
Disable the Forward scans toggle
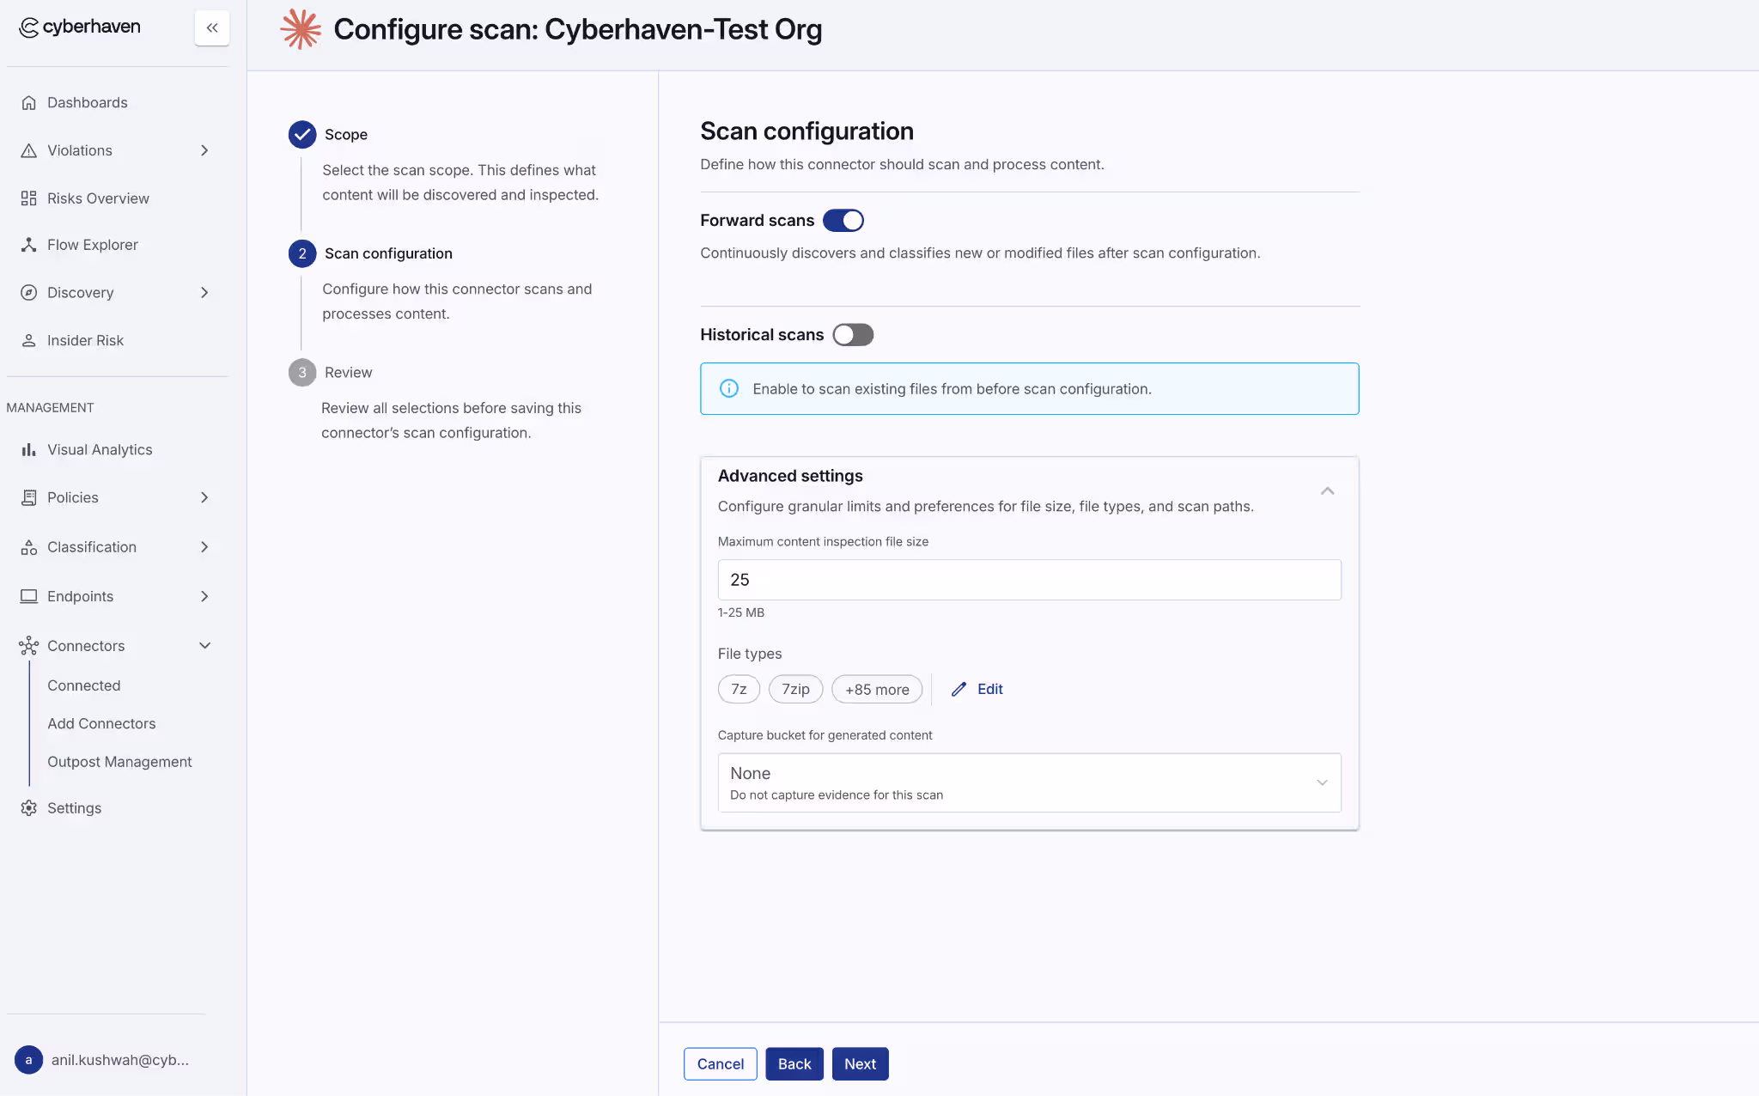pyautogui.click(x=843, y=221)
